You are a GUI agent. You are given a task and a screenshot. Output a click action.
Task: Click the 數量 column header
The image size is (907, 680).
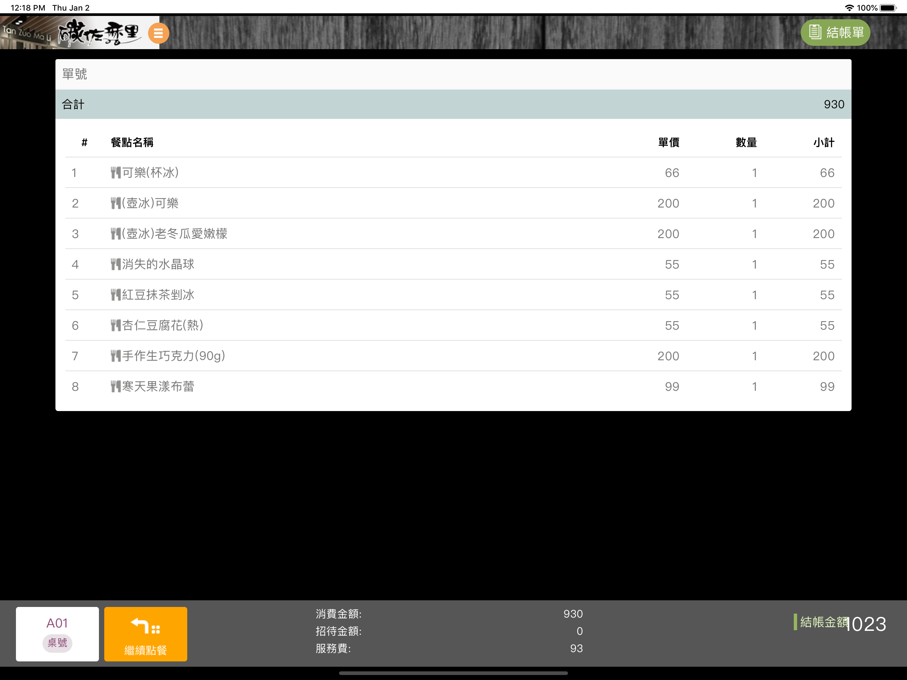click(x=746, y=142)
